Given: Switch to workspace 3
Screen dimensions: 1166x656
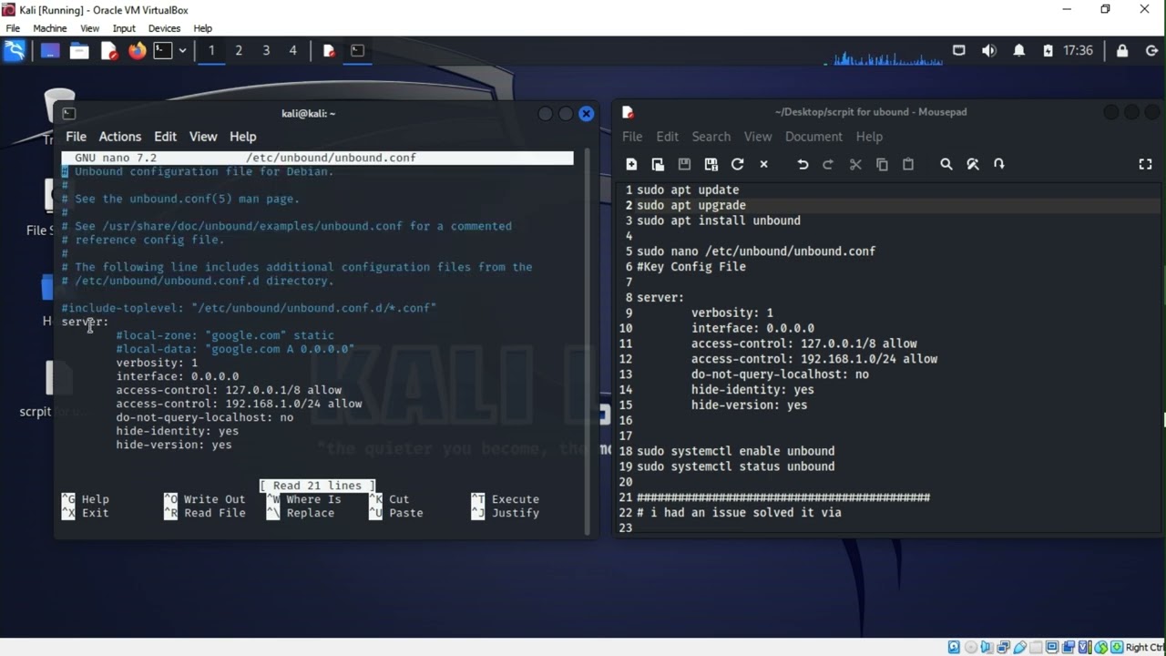Looking at the screenshot, I should click(x=266, y=51).
